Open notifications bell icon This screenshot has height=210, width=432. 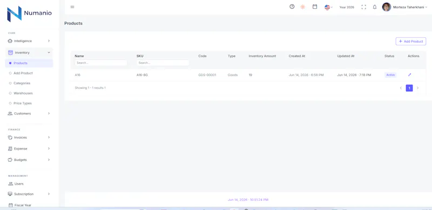[375, 7]
